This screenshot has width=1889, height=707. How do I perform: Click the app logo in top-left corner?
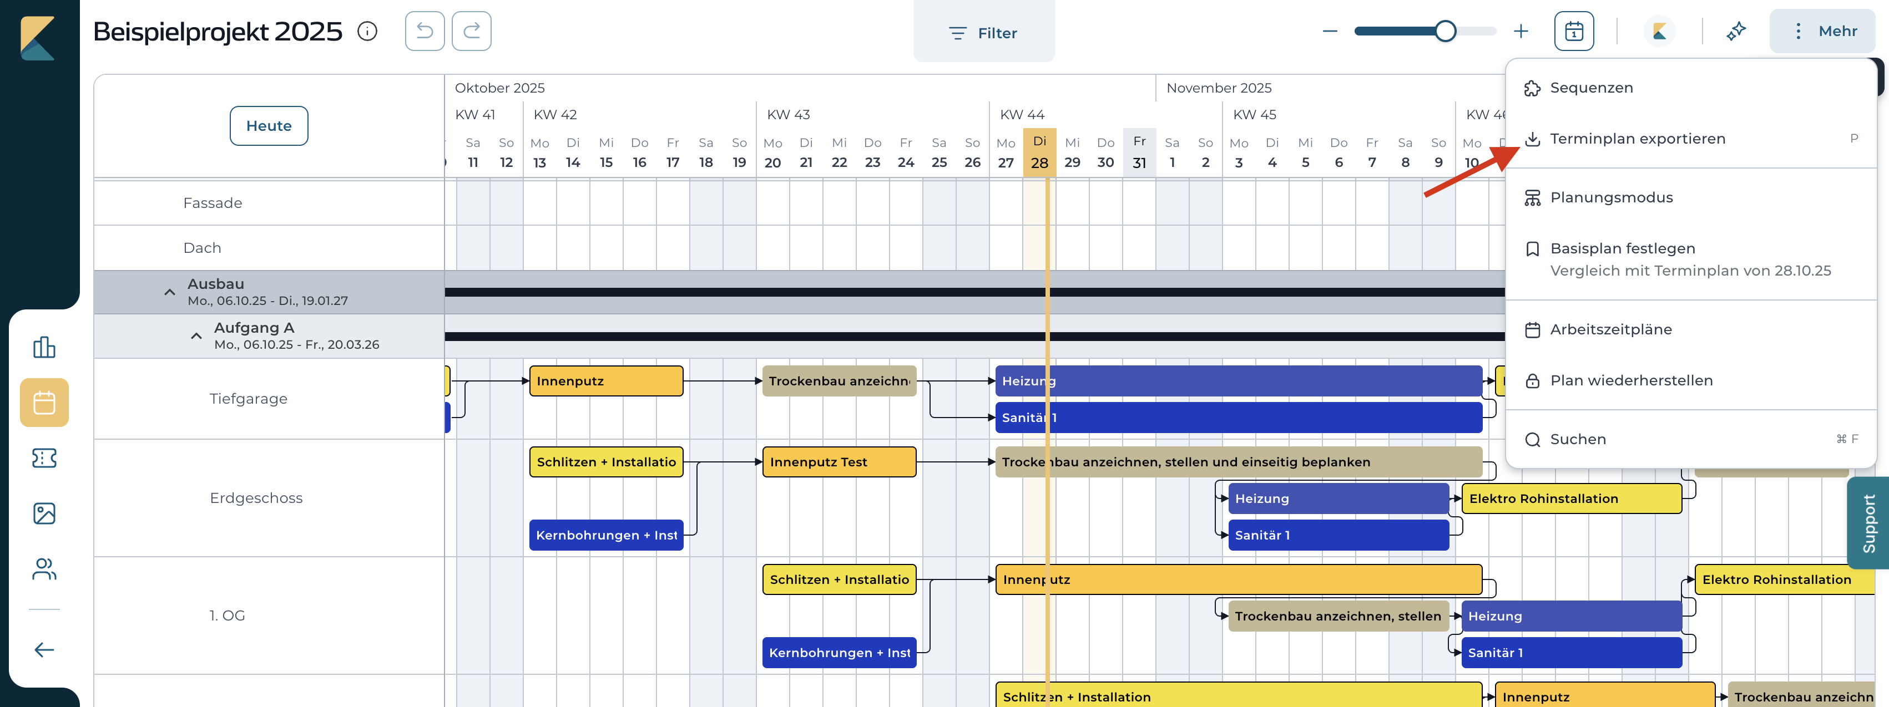37,38
